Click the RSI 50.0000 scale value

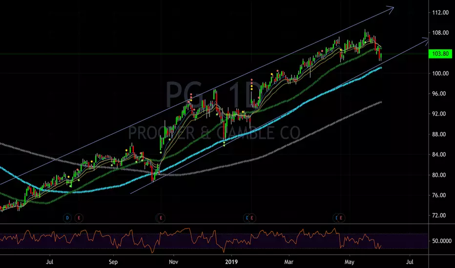442,241
